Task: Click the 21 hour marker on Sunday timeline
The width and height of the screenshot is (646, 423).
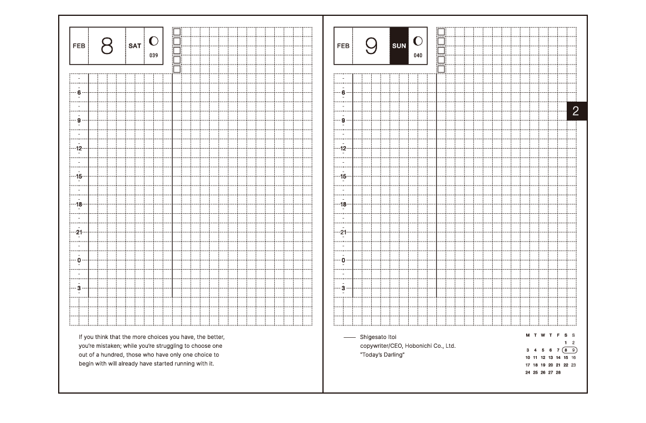Action: 344,232
